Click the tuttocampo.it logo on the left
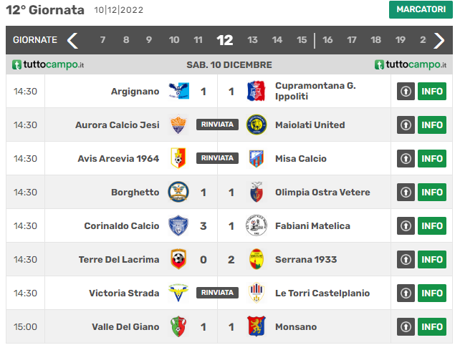 (x=48, y=64)
